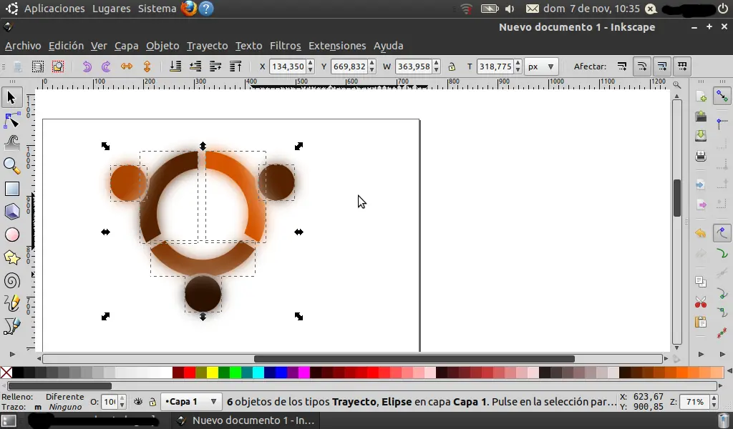Open the Filtros menu

click(x=285, y=45)
